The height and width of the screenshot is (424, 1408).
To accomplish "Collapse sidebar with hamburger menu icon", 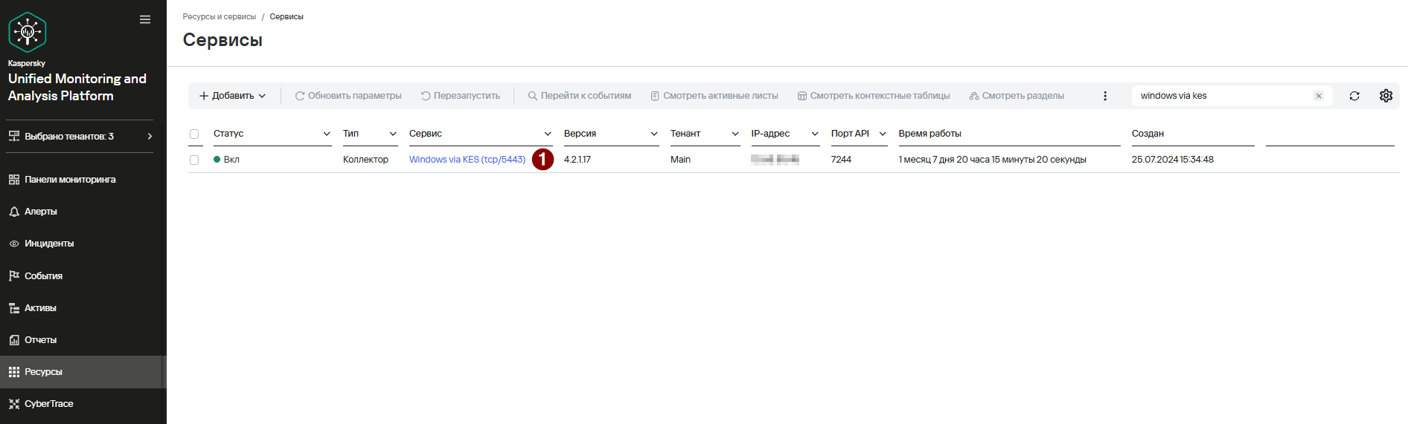I will (145, 19).
